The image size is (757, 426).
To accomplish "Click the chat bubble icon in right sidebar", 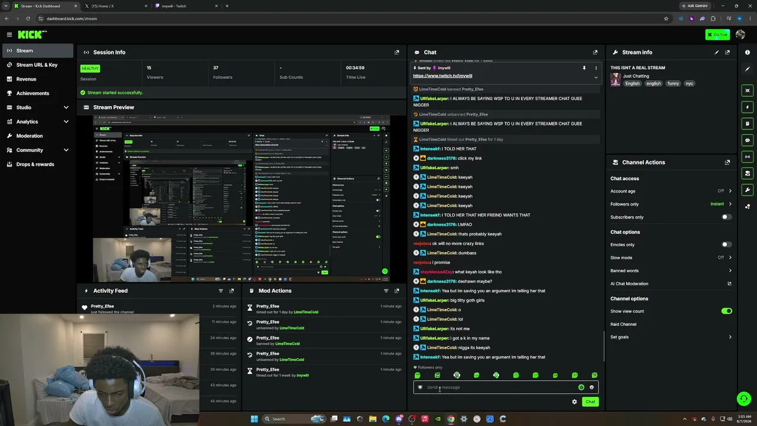I will pos(748,140).
